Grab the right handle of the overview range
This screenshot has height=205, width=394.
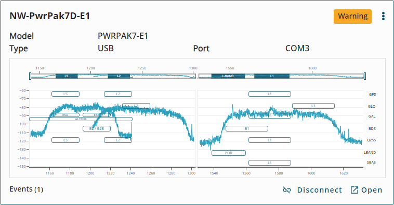click(364, 76)
